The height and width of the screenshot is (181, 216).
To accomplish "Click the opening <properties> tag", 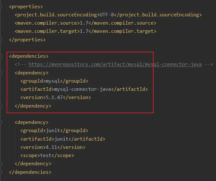I will [26, 7].
